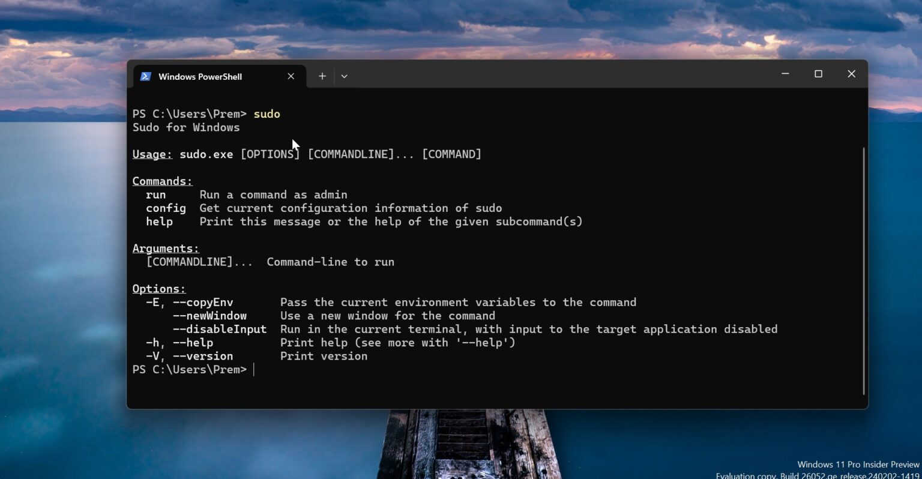Screen dimensions: 922x479
Task: Click the Options heading in help output
Action: (158, 289)
